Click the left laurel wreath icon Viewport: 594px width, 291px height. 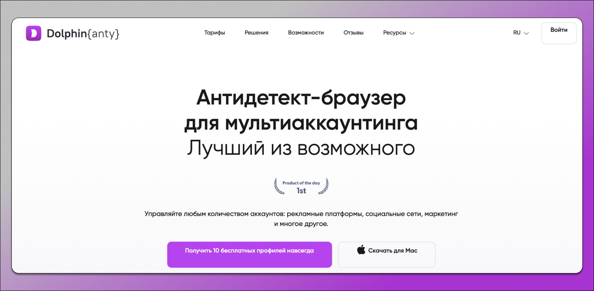click(x=278, y=186)
